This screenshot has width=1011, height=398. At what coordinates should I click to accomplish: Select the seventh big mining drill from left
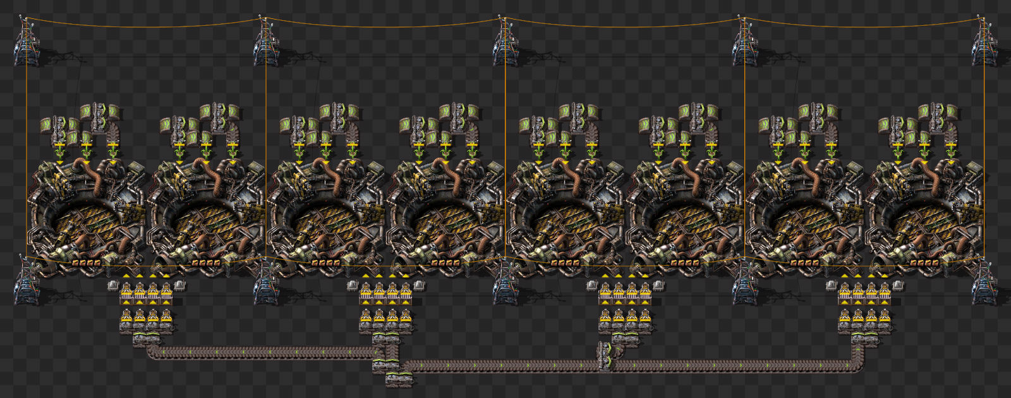[x=805, y=218]
